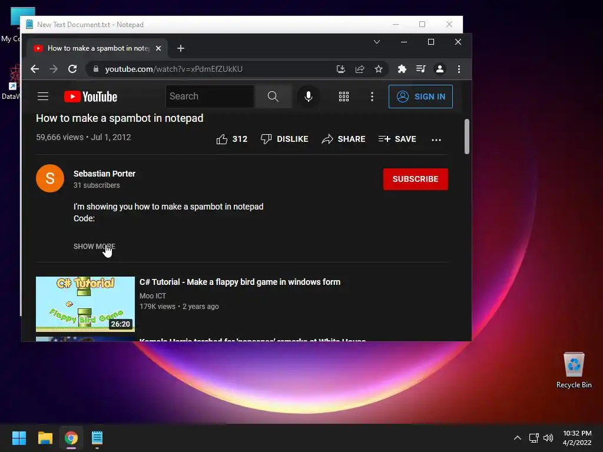Open Sebastian Porter channel avatar
The height and width of the screenshot is (452, 603).
(x=50, y=178)
